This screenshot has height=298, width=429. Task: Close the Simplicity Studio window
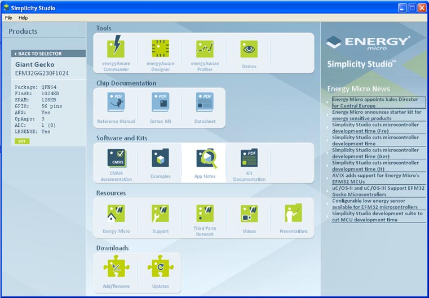(422, 8)
